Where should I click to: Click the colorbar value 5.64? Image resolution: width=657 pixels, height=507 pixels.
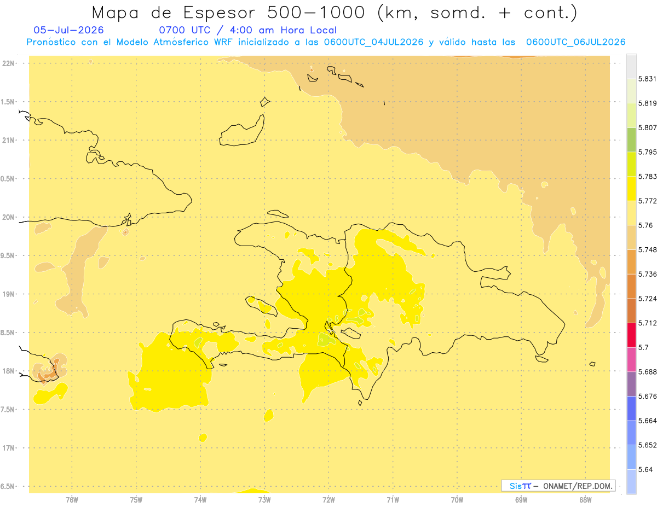coord(645,469)
